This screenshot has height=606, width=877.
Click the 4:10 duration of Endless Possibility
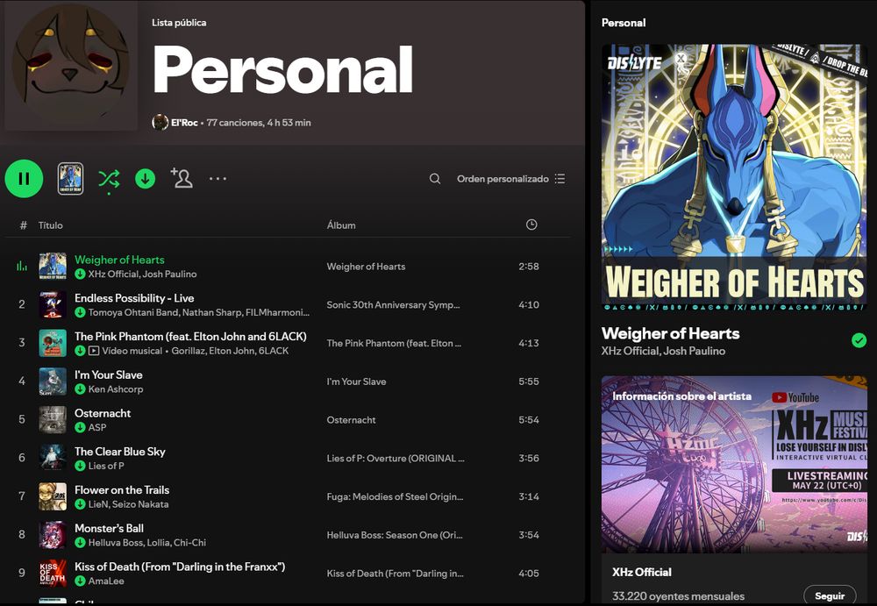[x=529, y=305]
